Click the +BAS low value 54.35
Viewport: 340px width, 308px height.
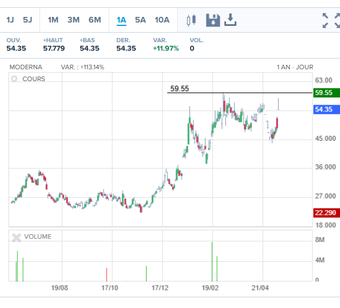[x=90, y=48]
